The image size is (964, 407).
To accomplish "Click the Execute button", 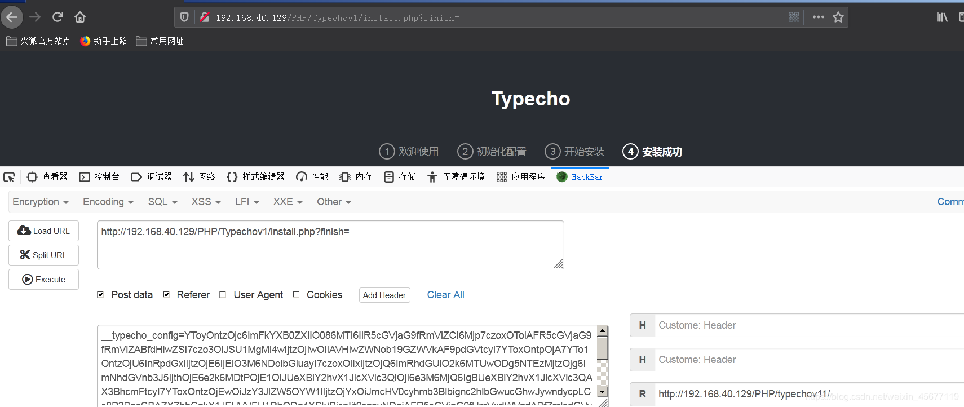I will [x=43, y=280].
